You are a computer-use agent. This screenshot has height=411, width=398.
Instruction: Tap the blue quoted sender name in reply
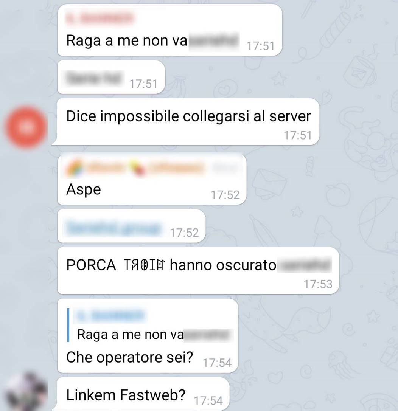[109, 316]
